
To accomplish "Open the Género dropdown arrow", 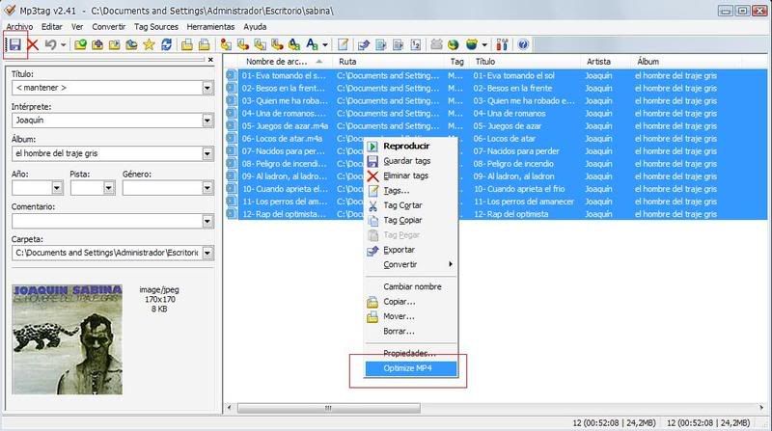I will click(x=207, y=187).
